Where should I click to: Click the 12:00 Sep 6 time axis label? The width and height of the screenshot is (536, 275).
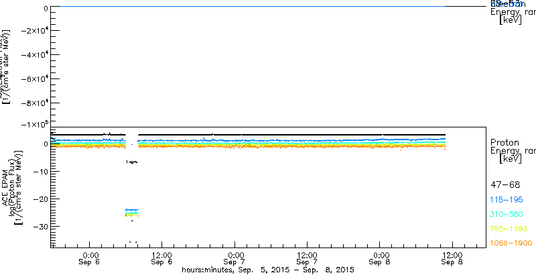pyautogui.click(x=161, y=259)
